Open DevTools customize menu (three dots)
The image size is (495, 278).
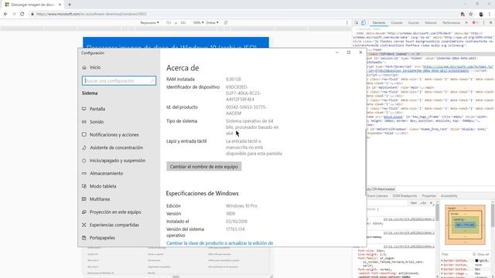[x=483, y=22]
